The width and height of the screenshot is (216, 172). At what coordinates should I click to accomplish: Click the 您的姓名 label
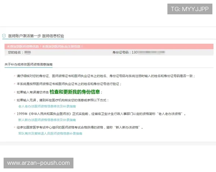click(x=15, y=52)
